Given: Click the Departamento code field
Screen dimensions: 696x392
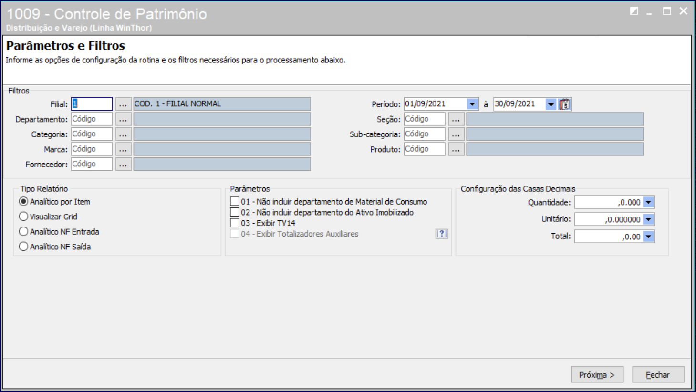Looking at the screenshot, I should [92, 119].
